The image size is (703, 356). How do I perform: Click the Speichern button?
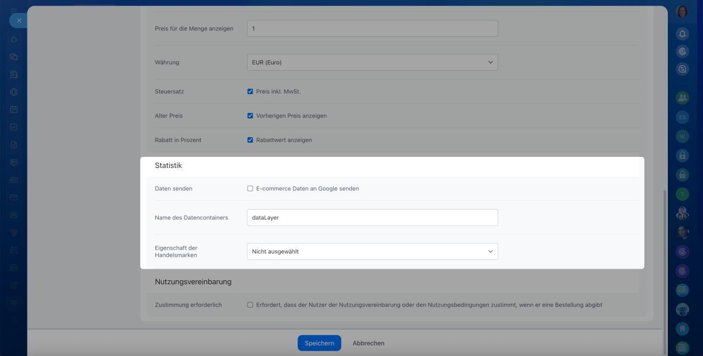click(319, 343)
